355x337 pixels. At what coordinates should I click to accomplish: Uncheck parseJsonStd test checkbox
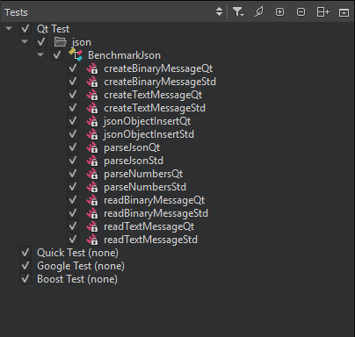(x=73, y=161)
